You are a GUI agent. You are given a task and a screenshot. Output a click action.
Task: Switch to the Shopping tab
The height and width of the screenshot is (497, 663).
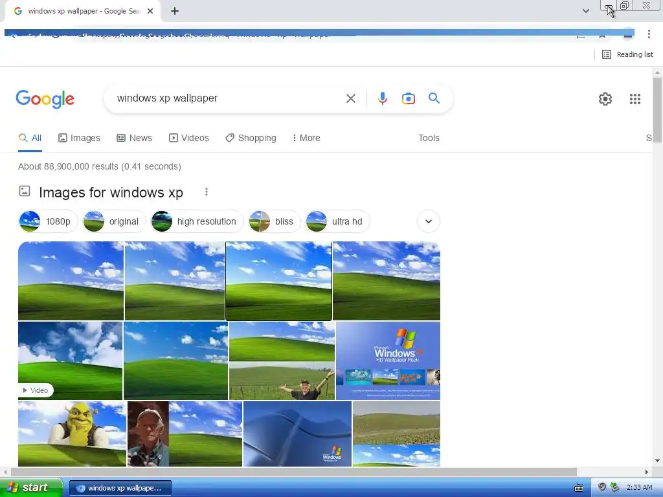(251, 138)
